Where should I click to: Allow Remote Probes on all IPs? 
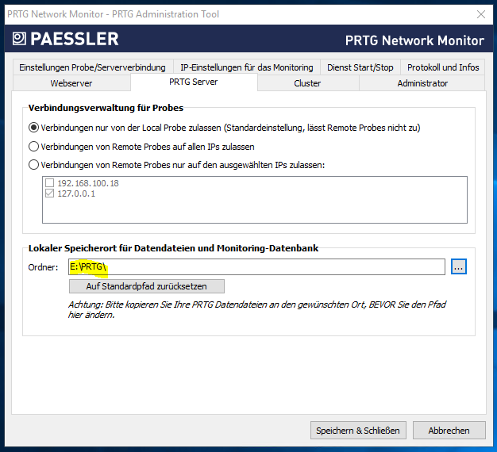pos(33,147)
